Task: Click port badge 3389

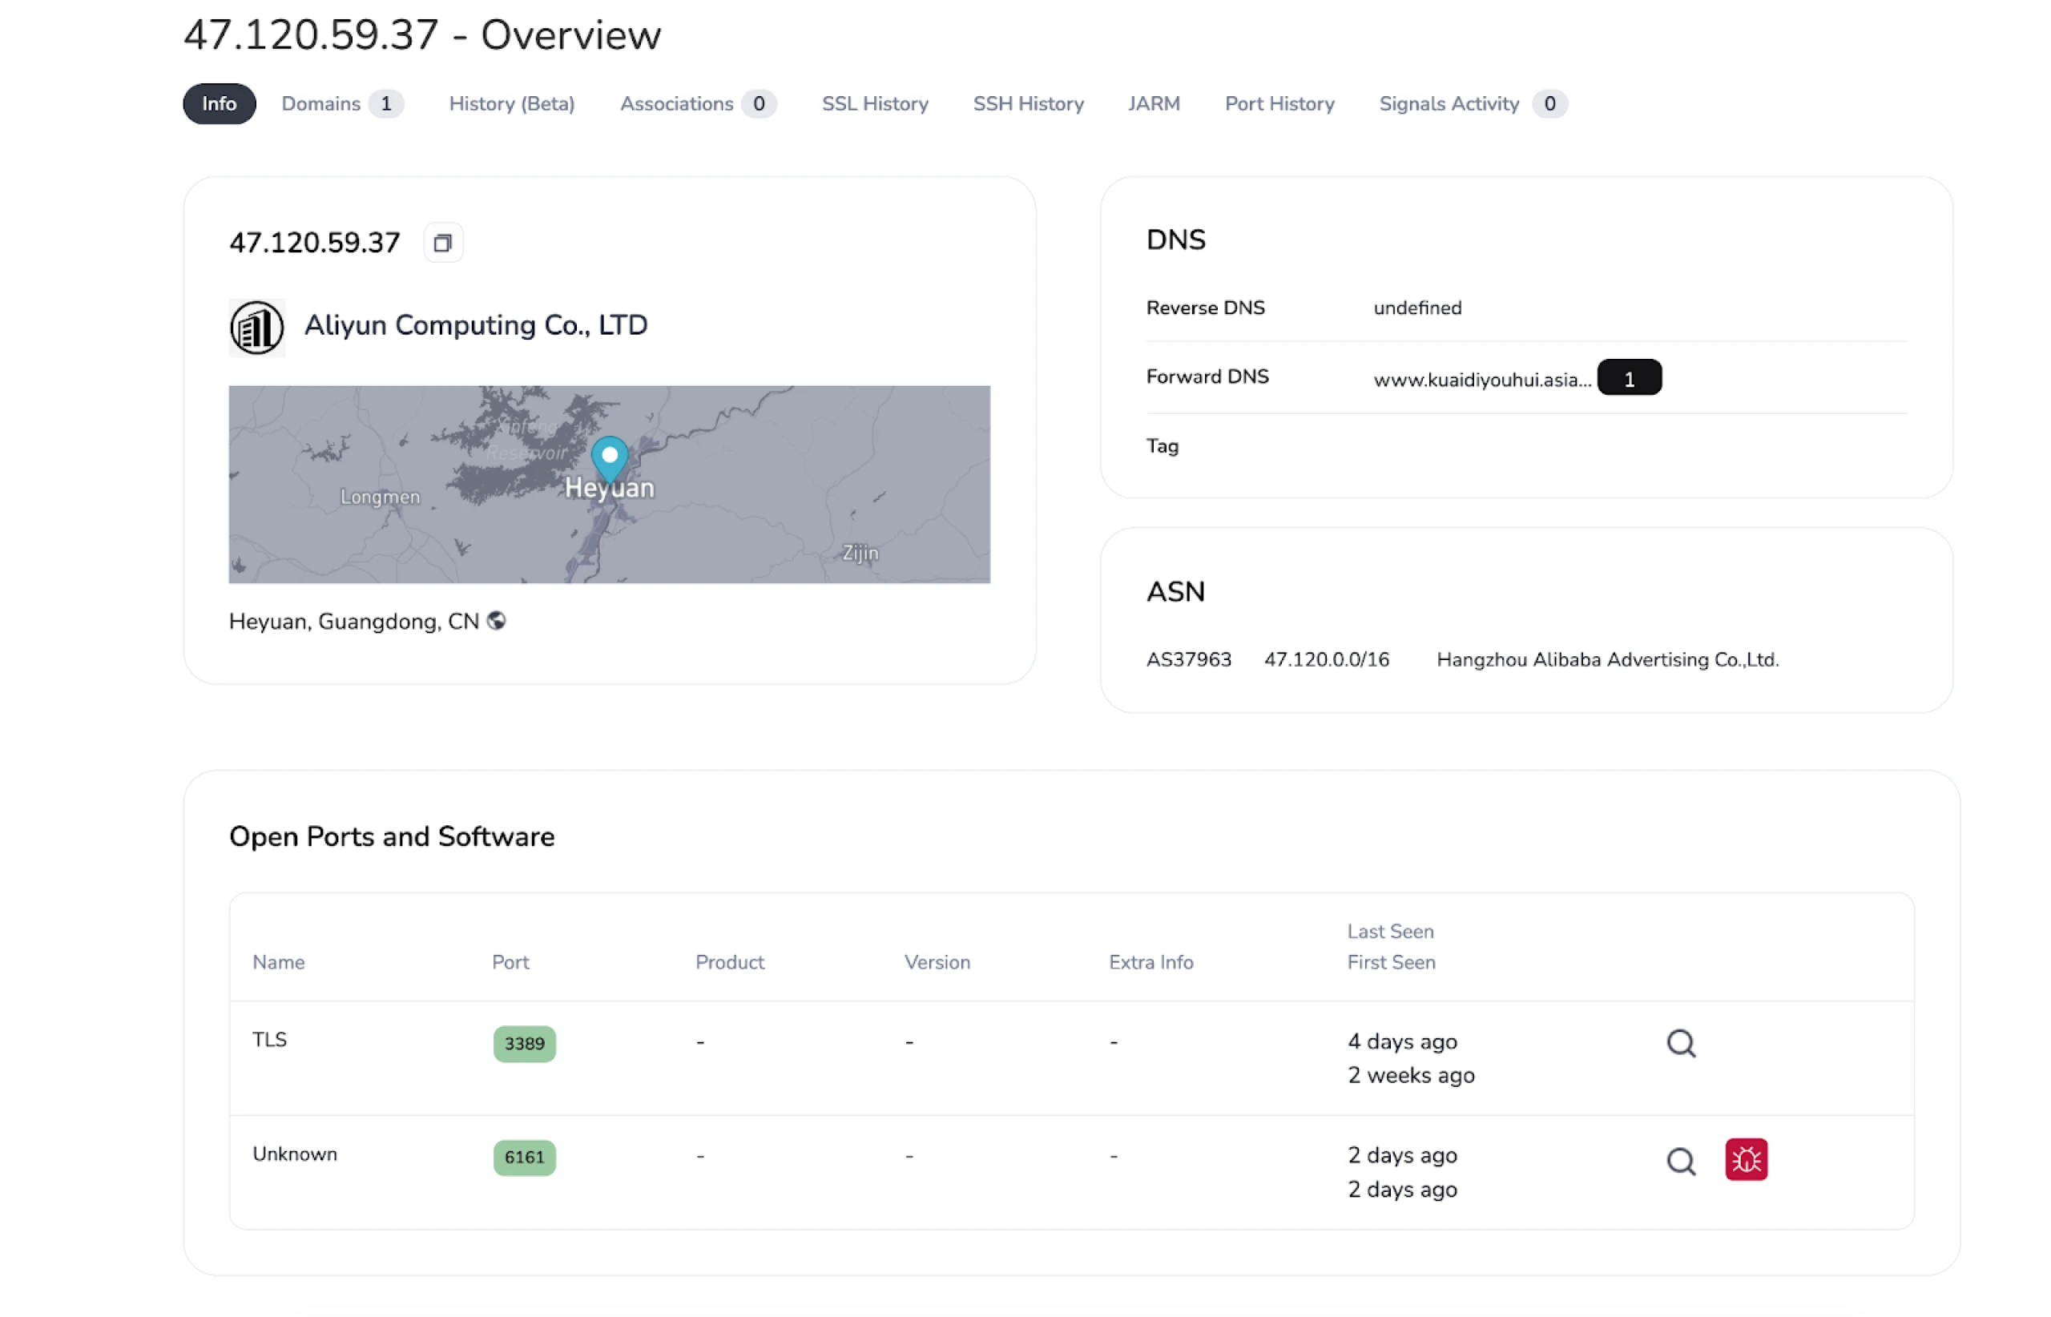Action: pyautogui.click(x=524, y=1043)
